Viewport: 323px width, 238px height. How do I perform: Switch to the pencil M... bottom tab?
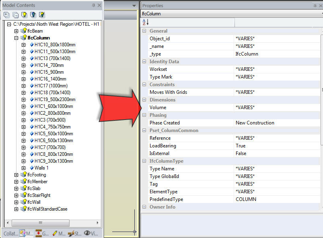pos(59,234)
